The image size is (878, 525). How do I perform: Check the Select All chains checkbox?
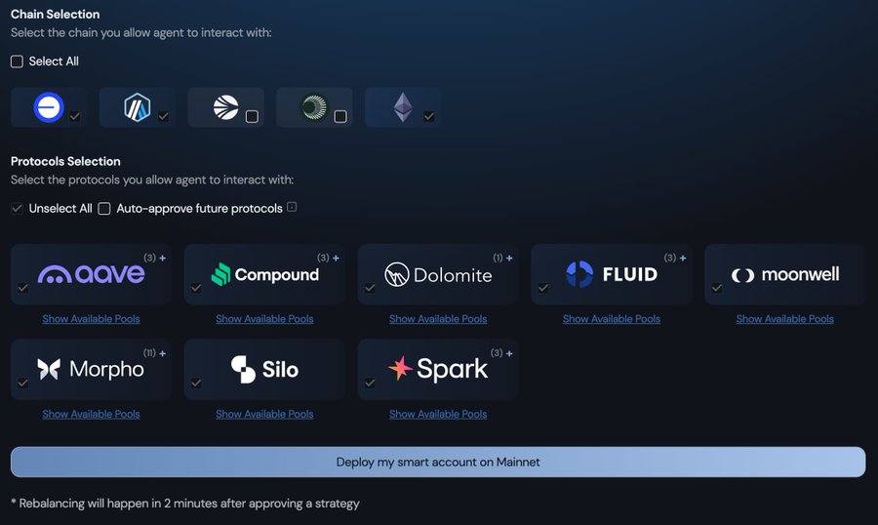[17, 61]
